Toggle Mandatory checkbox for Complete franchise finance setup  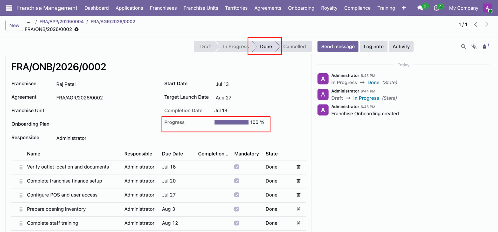[x=237, y=181]
